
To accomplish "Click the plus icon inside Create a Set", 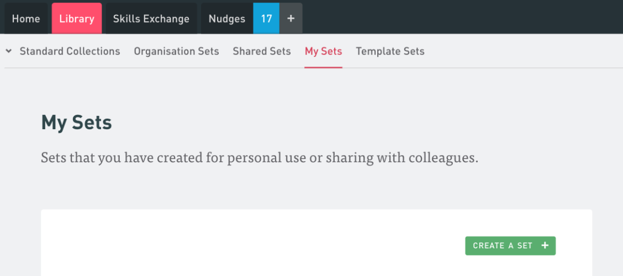I will [545, 246].
